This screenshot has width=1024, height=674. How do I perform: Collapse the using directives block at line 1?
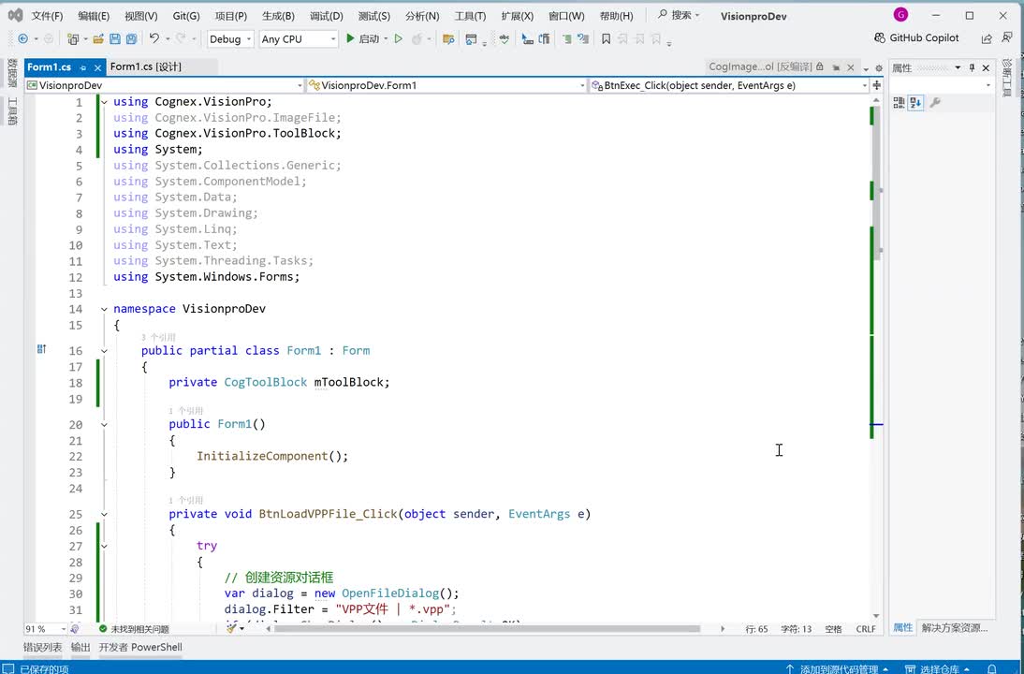[104, 102]
